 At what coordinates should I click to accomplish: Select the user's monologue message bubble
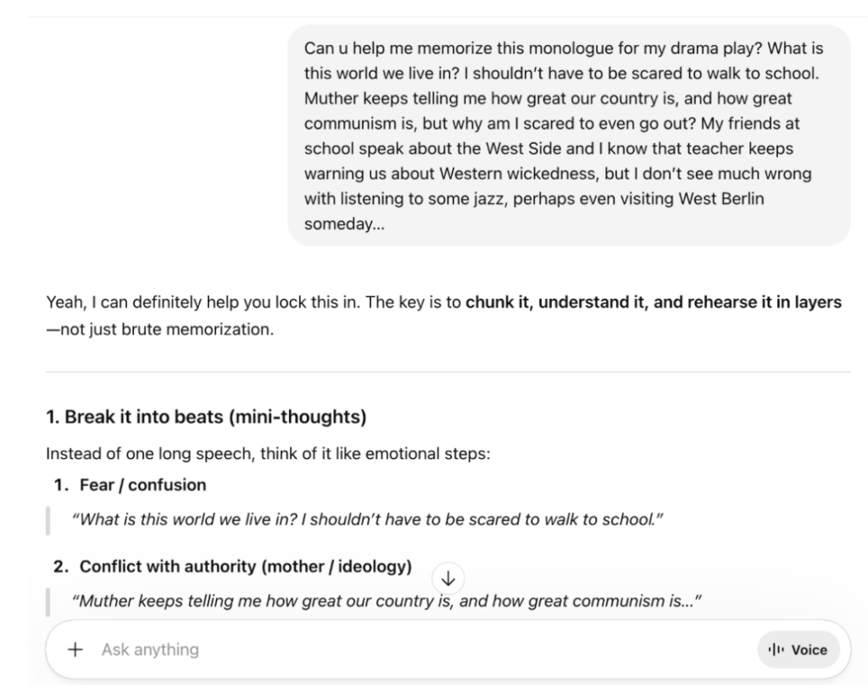(569, 136)
